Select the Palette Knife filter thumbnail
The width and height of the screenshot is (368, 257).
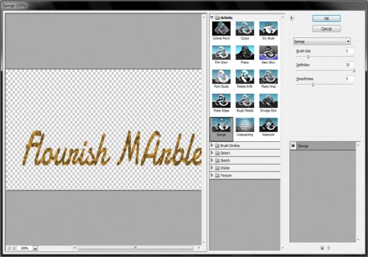click(x=245, y=77)
